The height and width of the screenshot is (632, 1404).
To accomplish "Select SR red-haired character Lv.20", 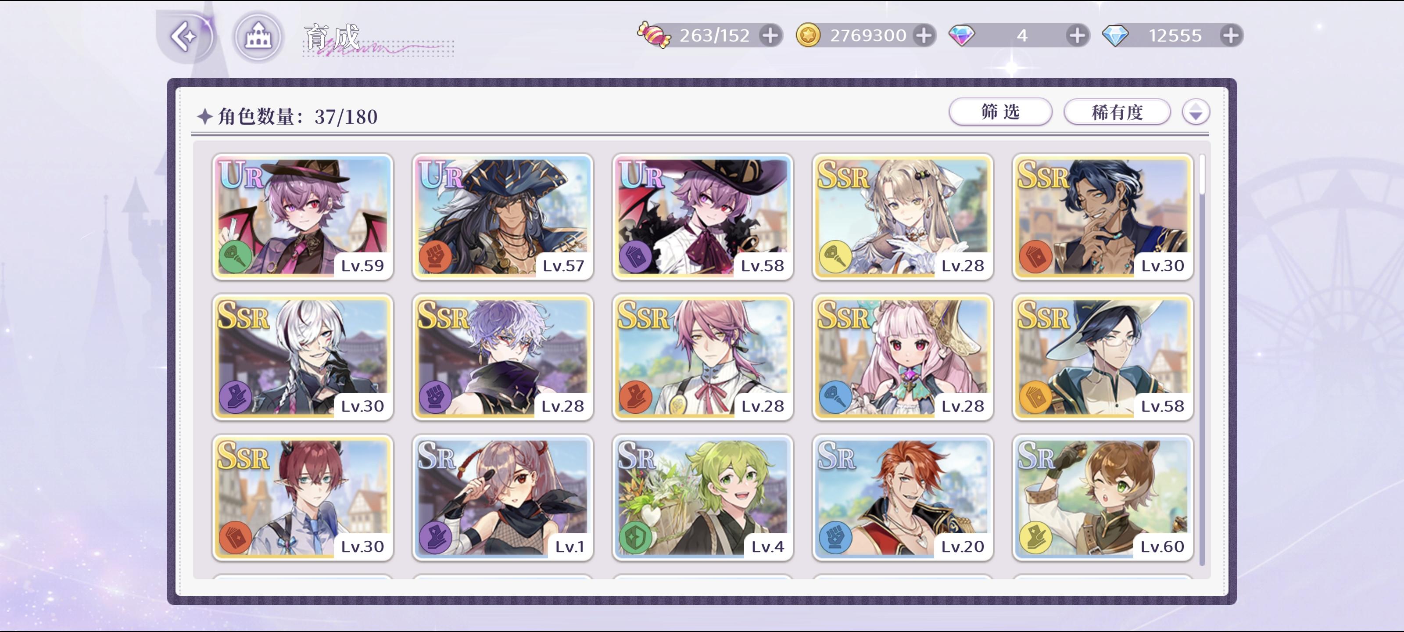I will [x=903, y=498].
